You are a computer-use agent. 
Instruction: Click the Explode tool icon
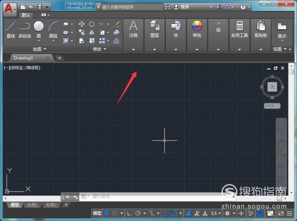(116, 32)
